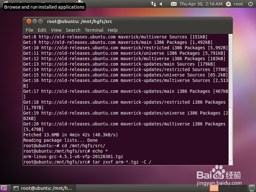This screenshot has width=256, height=192.
Task: Click the Get:11 universe i386 Packages line
Action: [124, 53]
